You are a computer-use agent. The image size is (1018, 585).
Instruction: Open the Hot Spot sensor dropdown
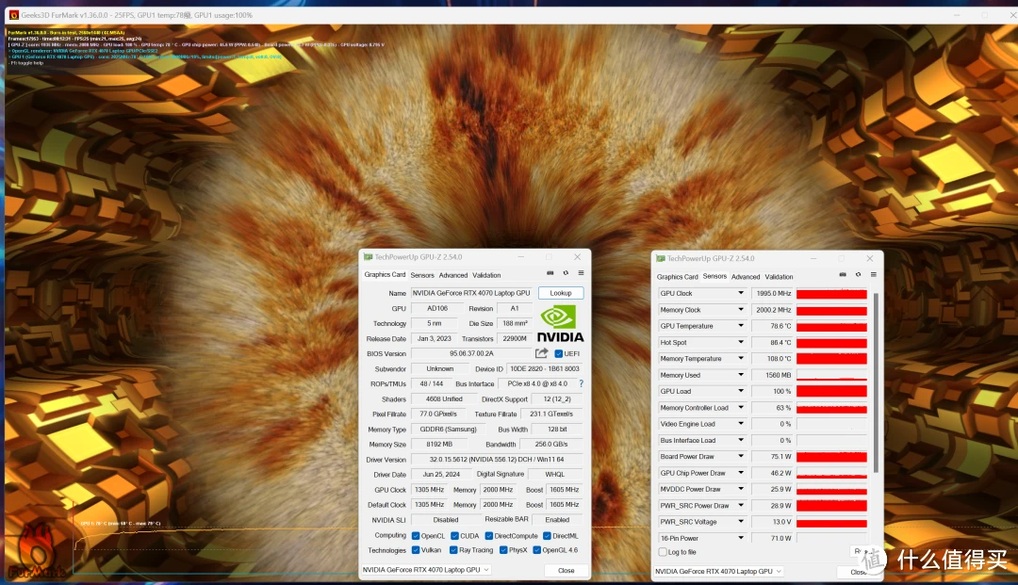coord(741,342)
